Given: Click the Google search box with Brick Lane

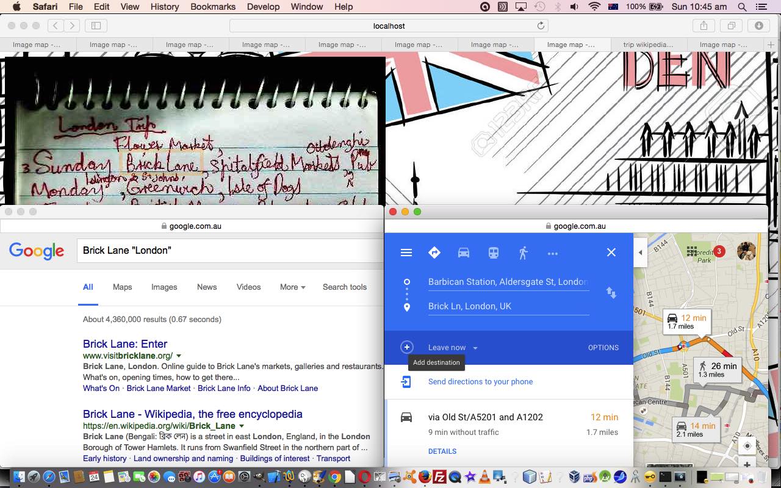Looking at the screenshot, I should [x=230, y=251].
